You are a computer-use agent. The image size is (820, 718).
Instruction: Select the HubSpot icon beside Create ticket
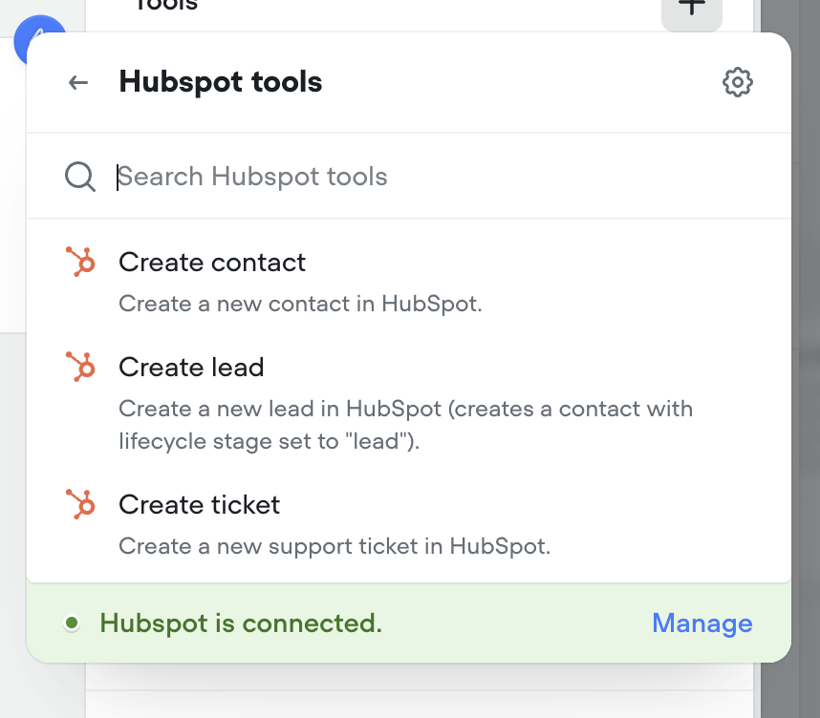(81, 504)
